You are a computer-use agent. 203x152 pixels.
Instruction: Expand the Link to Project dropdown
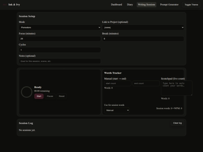tap(143, 27)
